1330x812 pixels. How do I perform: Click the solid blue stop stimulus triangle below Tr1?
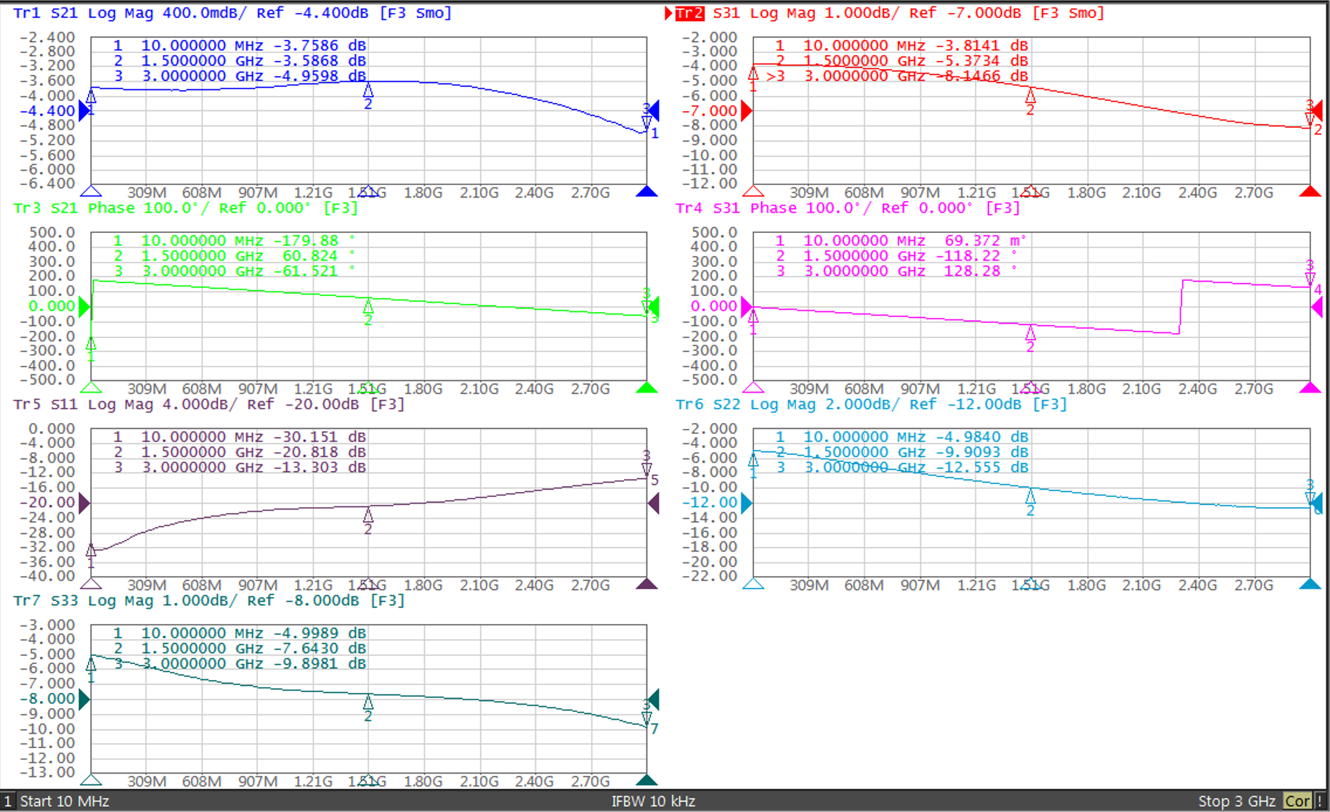point(646,192)
